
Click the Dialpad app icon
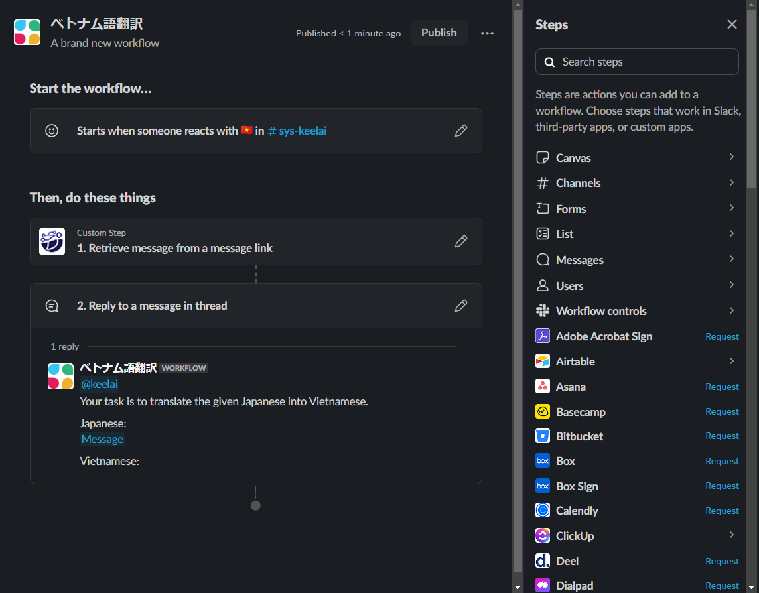[x=543, y=585]
